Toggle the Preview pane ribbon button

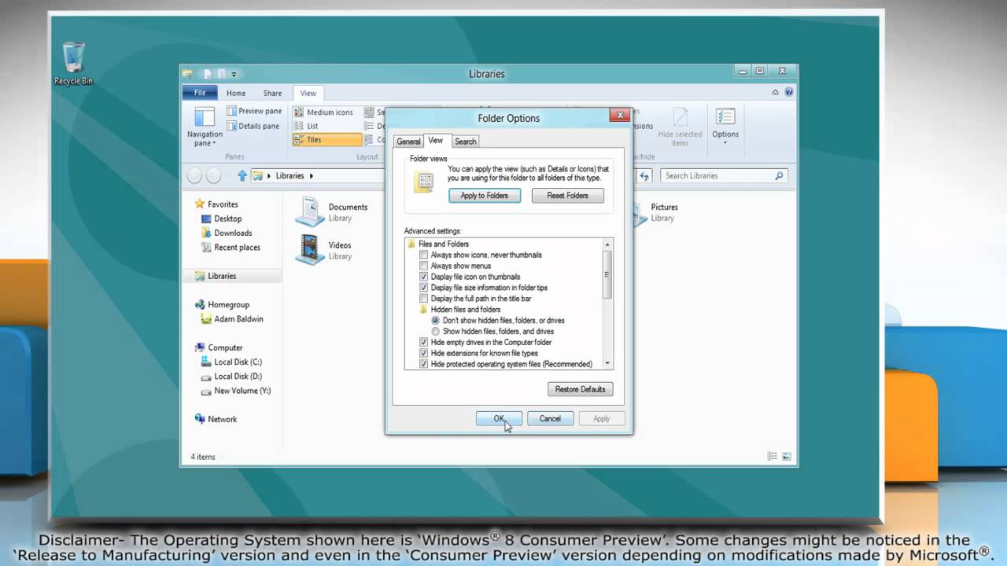254,111
